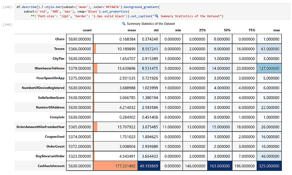Click HourSpendOnApp mean cell 2.931535

pyautogui.click(x=115, y=78)
